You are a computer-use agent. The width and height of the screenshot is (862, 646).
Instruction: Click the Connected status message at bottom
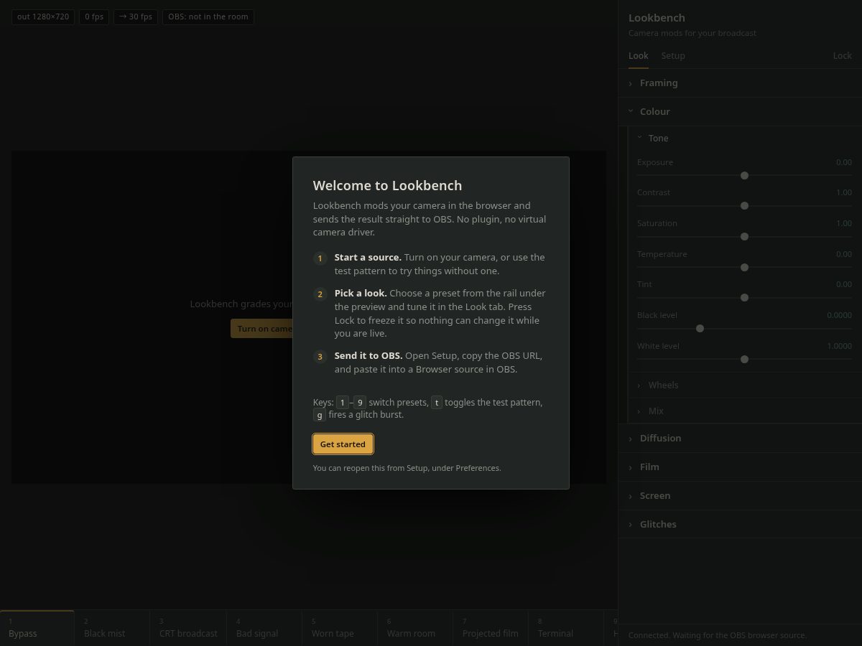pos(717,635)
